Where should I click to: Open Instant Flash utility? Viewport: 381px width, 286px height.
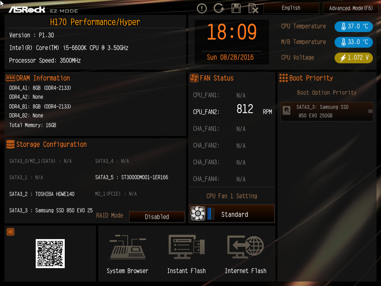point(187,254)
